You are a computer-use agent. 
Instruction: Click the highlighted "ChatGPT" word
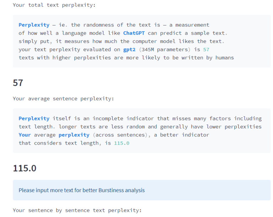tap(134, 33)
